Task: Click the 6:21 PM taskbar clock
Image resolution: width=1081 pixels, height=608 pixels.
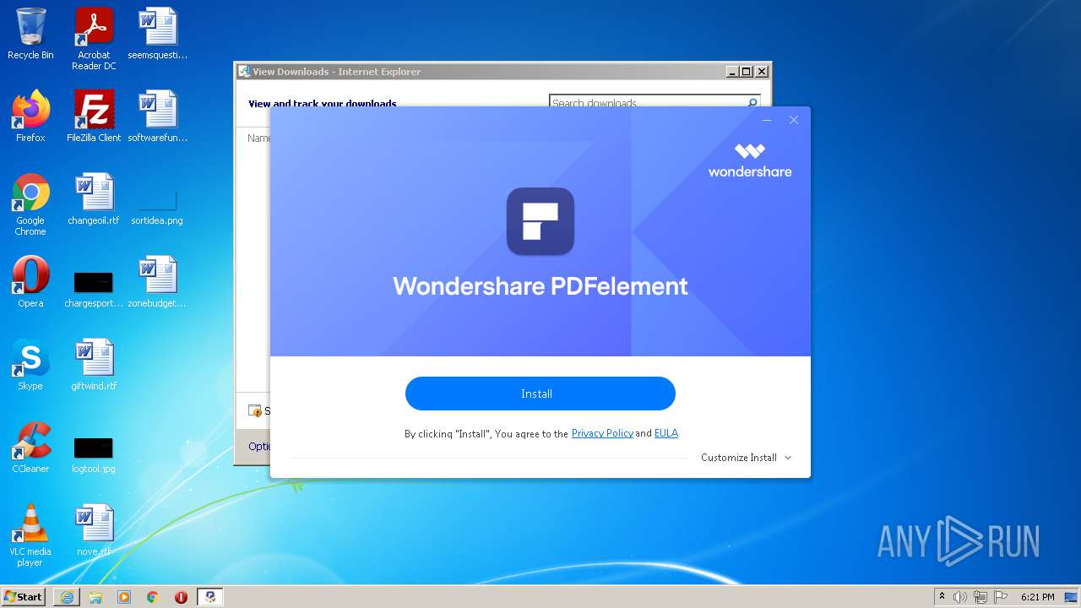Action: [x=1037, y=597]
